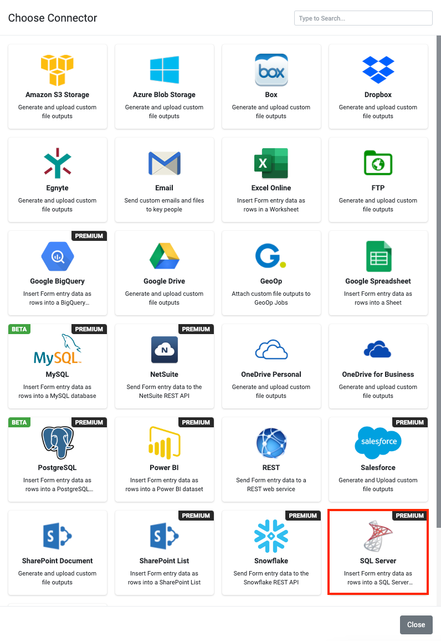The image size is (441, 641).
Task: Select the OneDrive for Business icon
Action: tap(378, 349)
